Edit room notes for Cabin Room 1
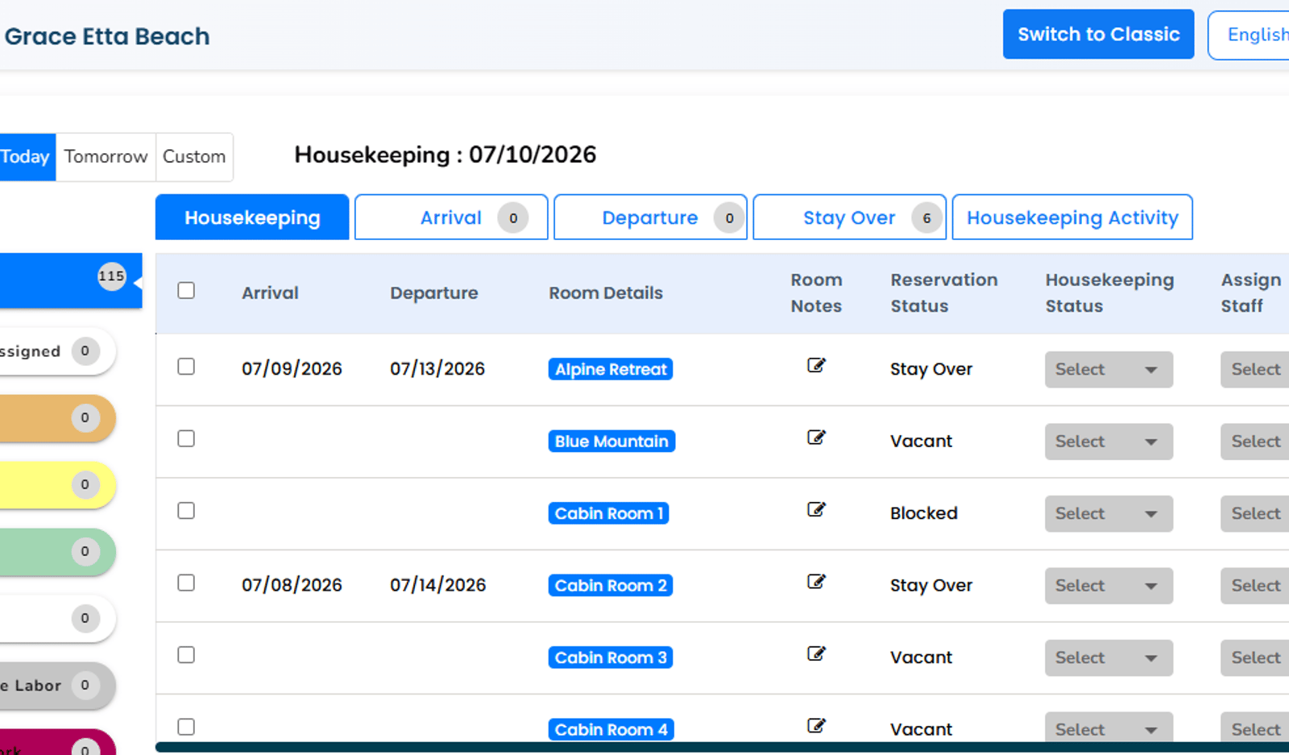 [x=816, y=510]
